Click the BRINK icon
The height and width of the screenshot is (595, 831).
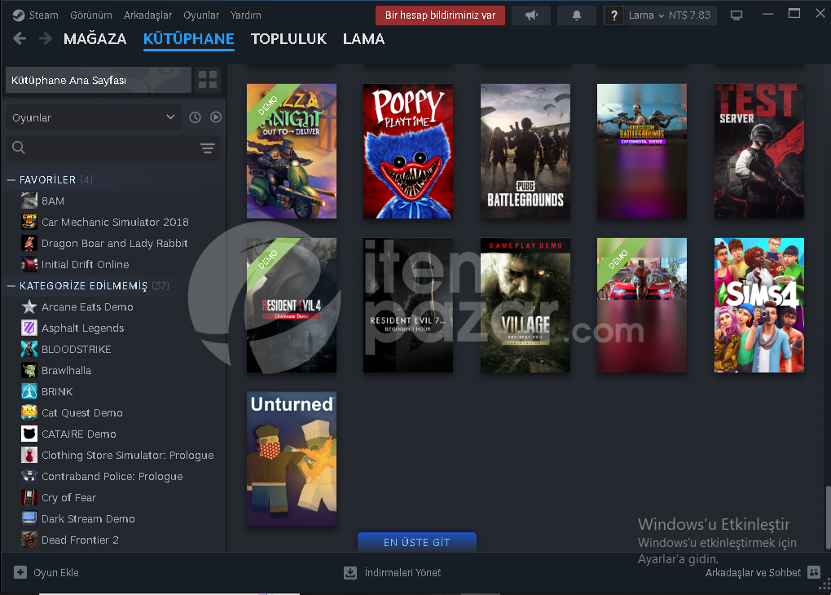click(29, 391)
